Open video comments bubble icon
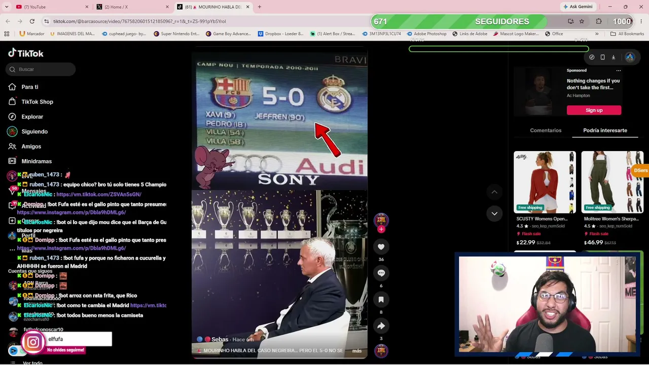Screen dimensions: 649x365 pos(381,273)
